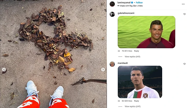187x108 pixels.
Task: Click lamineyamal's profile picture
Action: 112,4
